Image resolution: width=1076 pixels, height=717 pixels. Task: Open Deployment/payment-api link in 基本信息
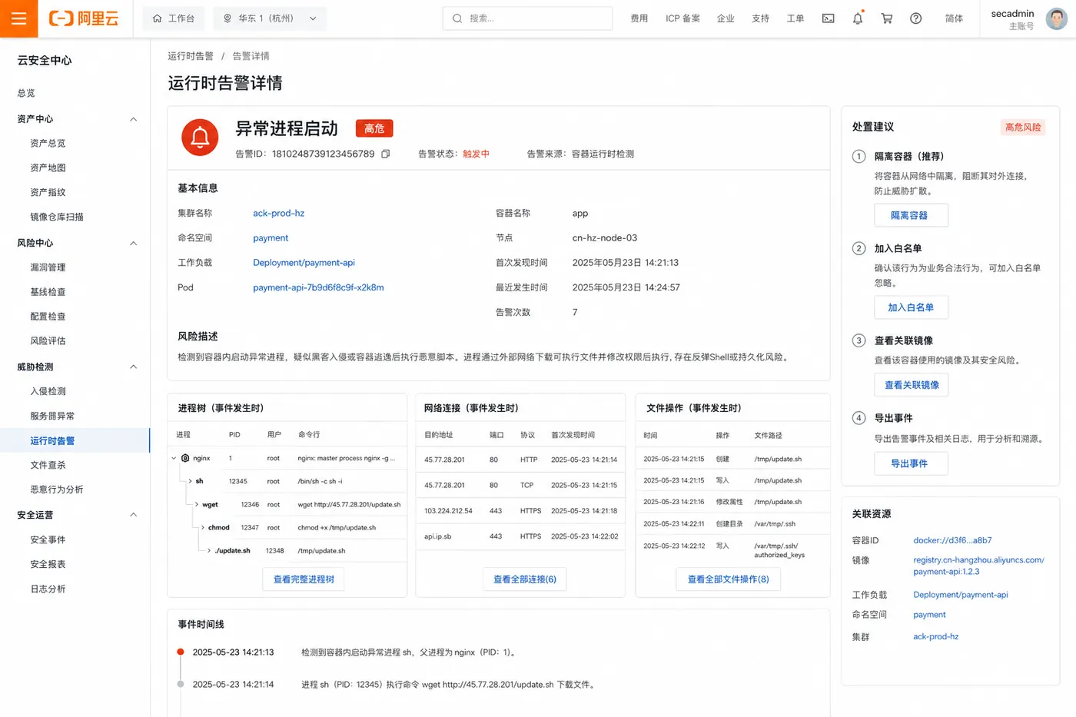(304, 263)
